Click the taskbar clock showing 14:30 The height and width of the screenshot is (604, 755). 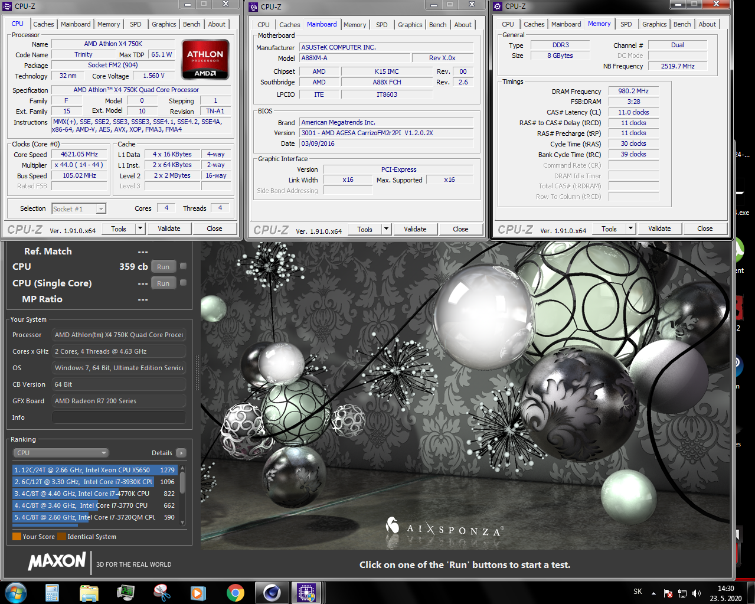[725, 593]
